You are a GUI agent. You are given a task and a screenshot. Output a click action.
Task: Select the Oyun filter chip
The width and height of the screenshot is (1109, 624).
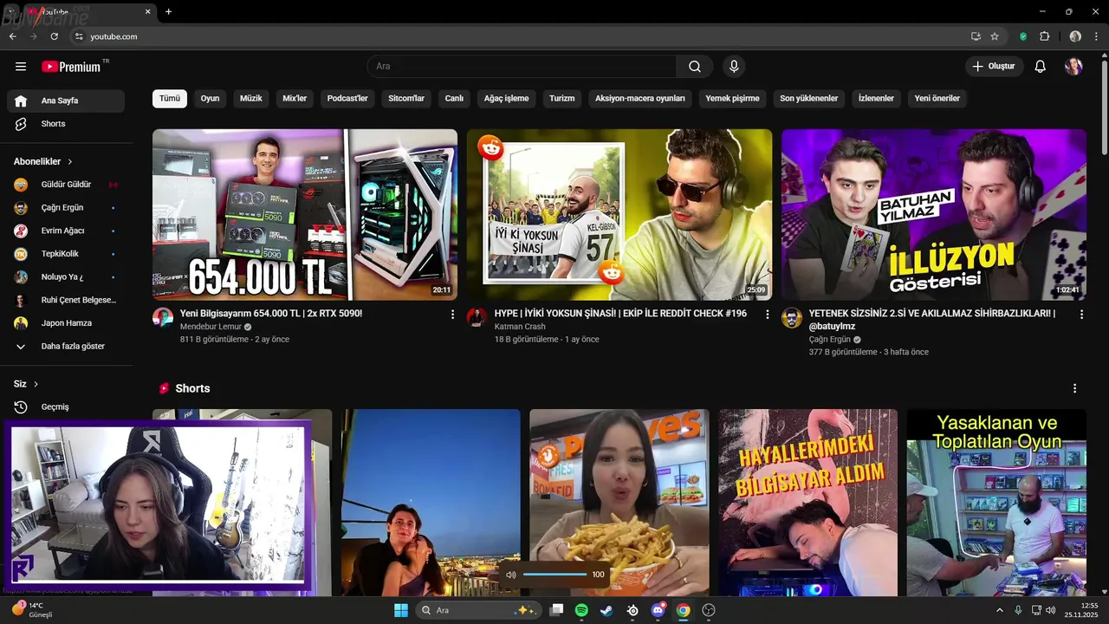pos(210,99)
